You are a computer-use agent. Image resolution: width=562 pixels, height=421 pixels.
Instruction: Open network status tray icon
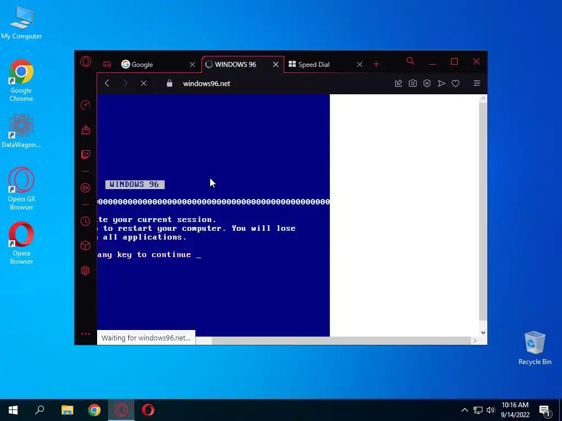478,410
